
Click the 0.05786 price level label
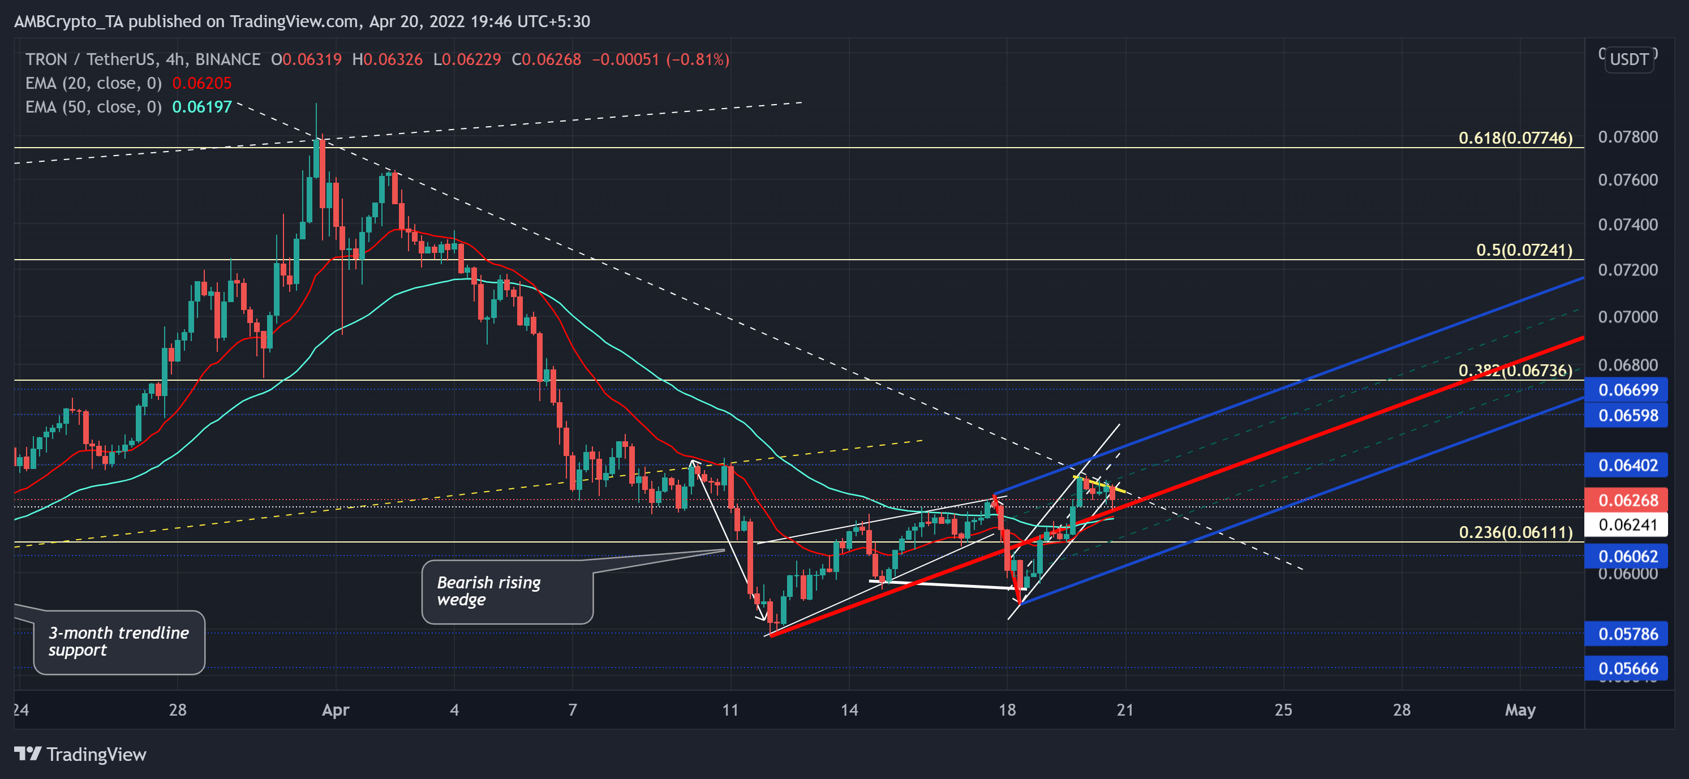[x=1627, y=634]
